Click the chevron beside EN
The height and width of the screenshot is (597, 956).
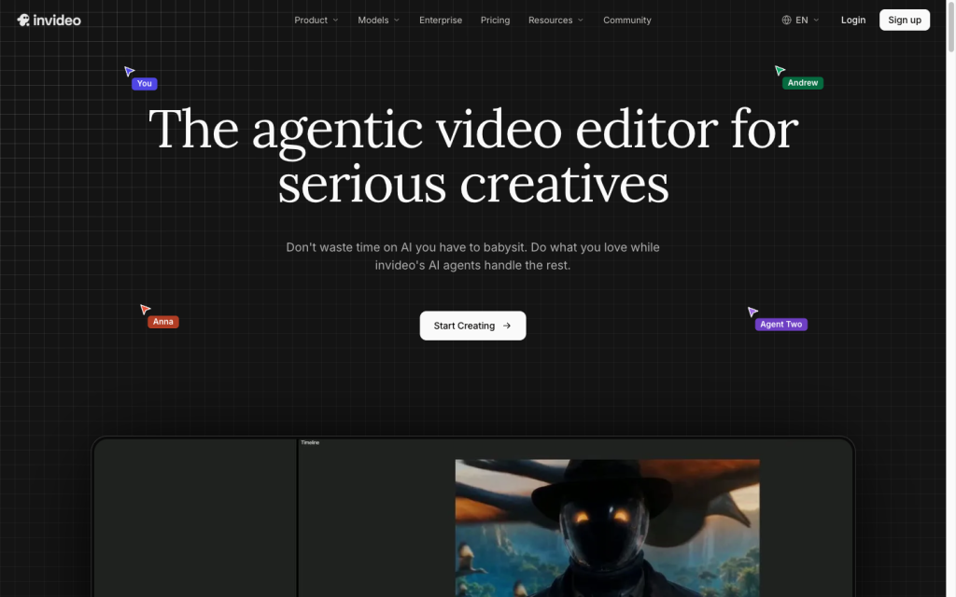point(816,21)
